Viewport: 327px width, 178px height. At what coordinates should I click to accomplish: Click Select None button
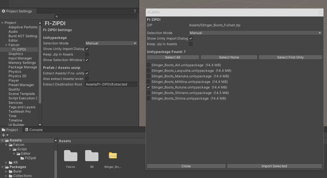point(229,57)
